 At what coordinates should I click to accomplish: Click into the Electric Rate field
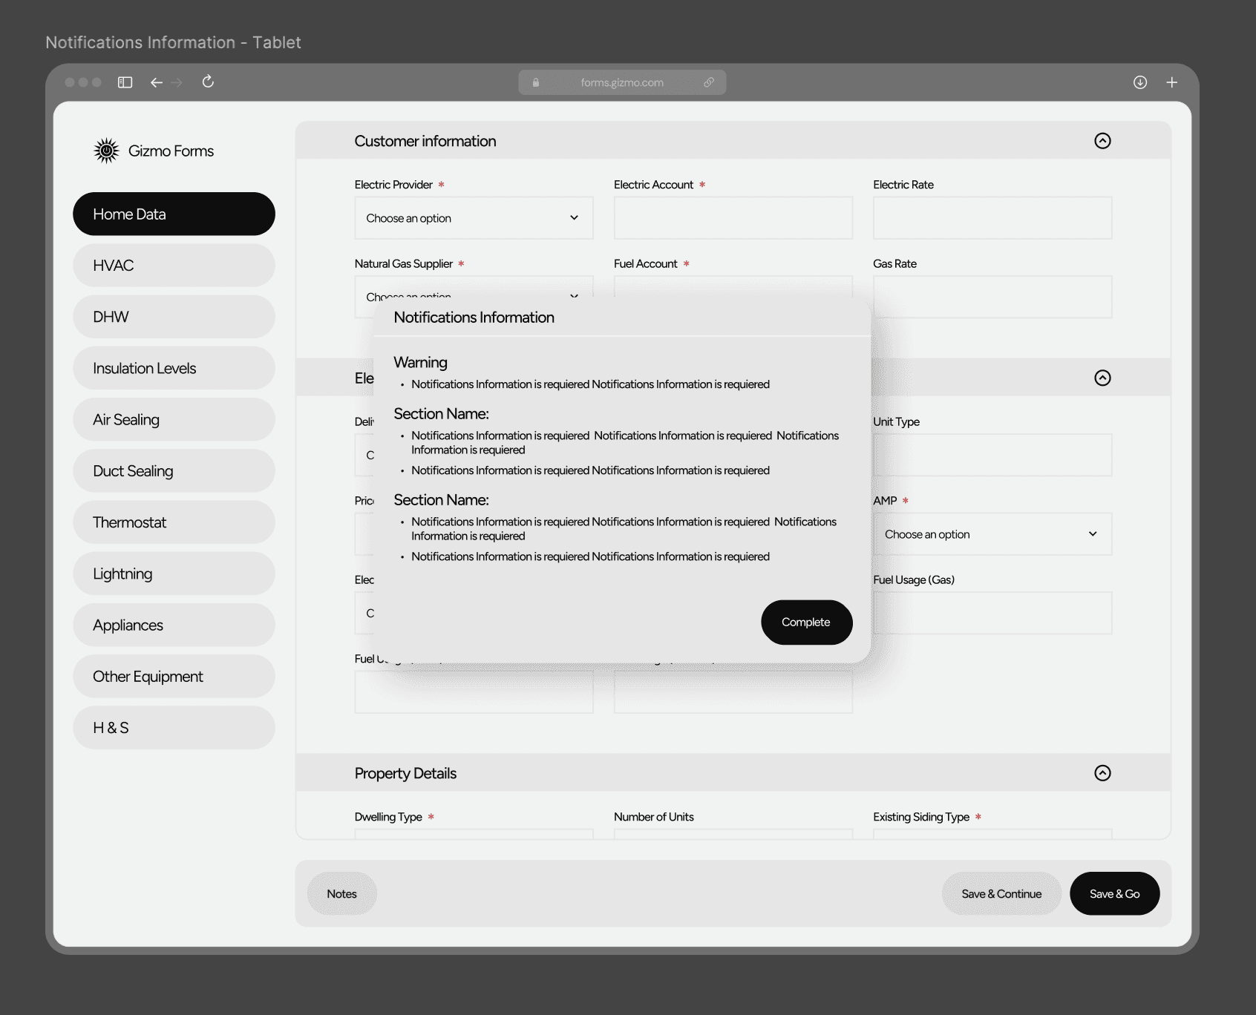coord(992,218)
